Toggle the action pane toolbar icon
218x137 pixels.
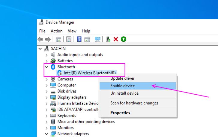tap(87, 40)
